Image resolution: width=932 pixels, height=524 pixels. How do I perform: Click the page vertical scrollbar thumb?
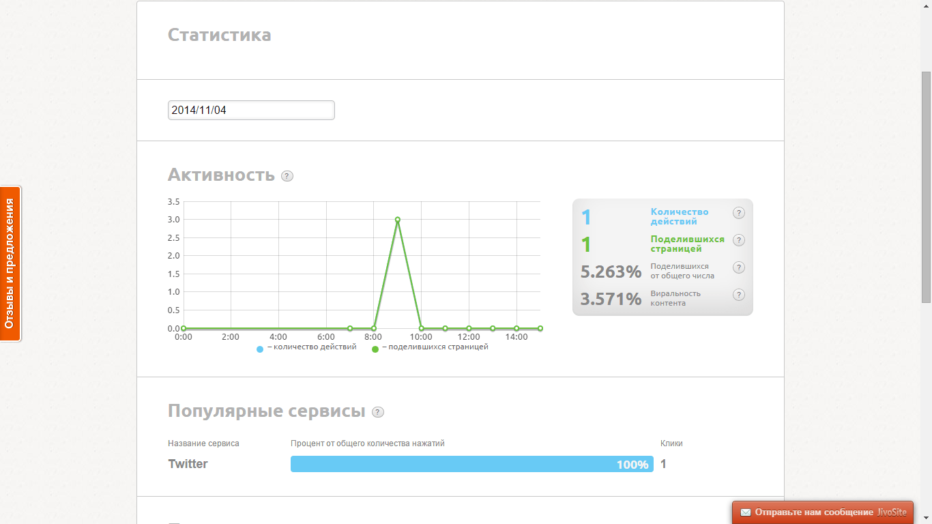[x=927, y=187]
